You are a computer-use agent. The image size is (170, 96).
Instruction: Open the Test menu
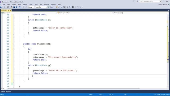click(41, 5)
